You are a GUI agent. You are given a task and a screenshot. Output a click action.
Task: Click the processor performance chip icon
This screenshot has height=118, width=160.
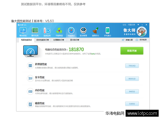pos(30,66)
